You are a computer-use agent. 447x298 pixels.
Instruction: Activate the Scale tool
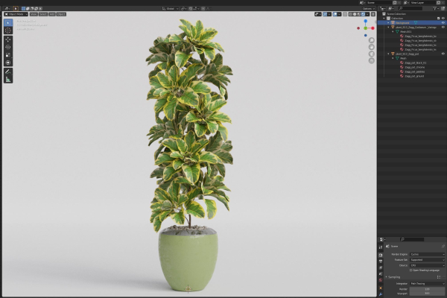[8, 54]
